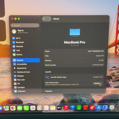
Task: Open Wallpaper settings
Action: (20, 91)
